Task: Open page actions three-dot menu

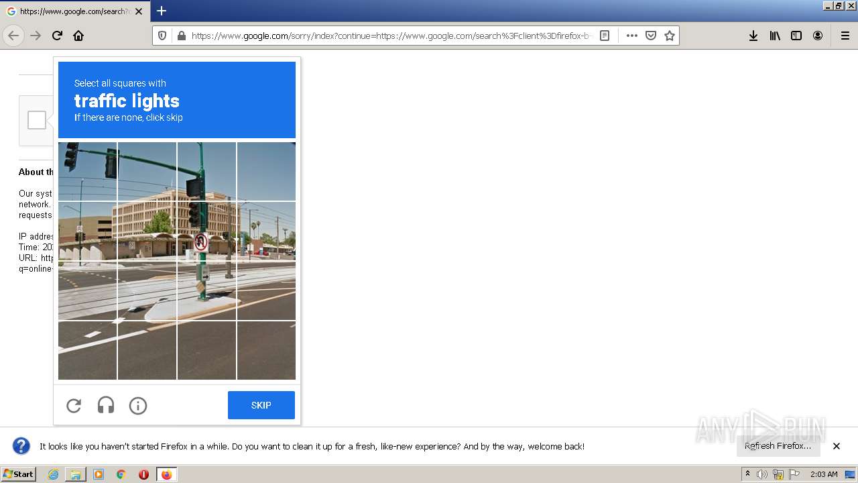Action: click(x=631, y=36)
